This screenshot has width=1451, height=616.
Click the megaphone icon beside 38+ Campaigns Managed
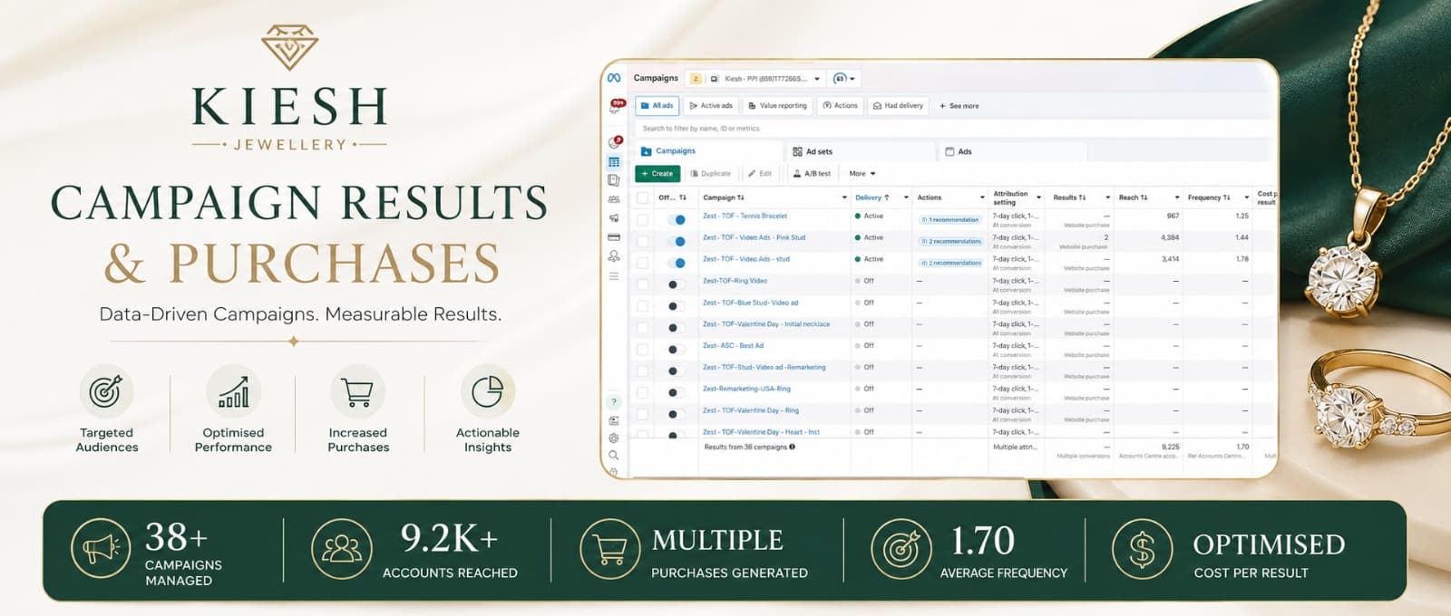tap(101, 549)
